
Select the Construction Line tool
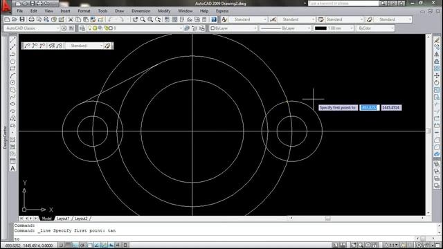(x=12, y=47)
